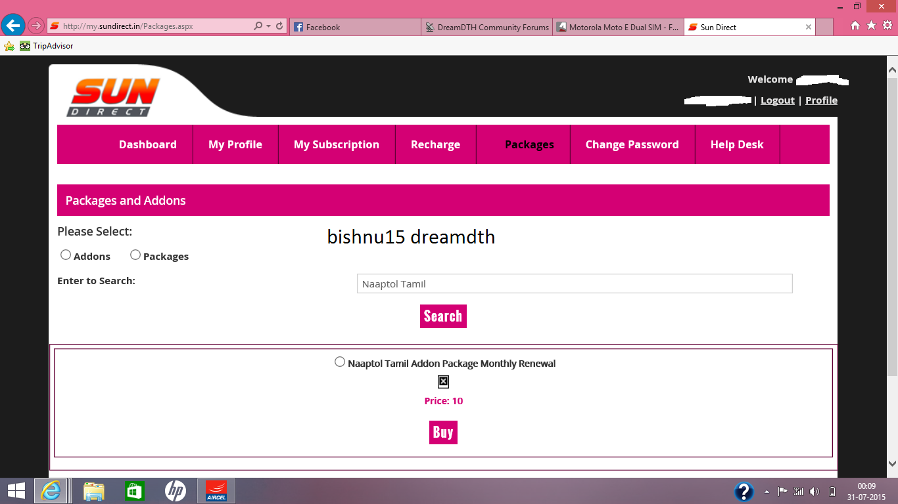The height and width of the screenshot is (504, 898).
Task: Select Naaptol Tamil Addon Package radio button
Action: (340, 362)
